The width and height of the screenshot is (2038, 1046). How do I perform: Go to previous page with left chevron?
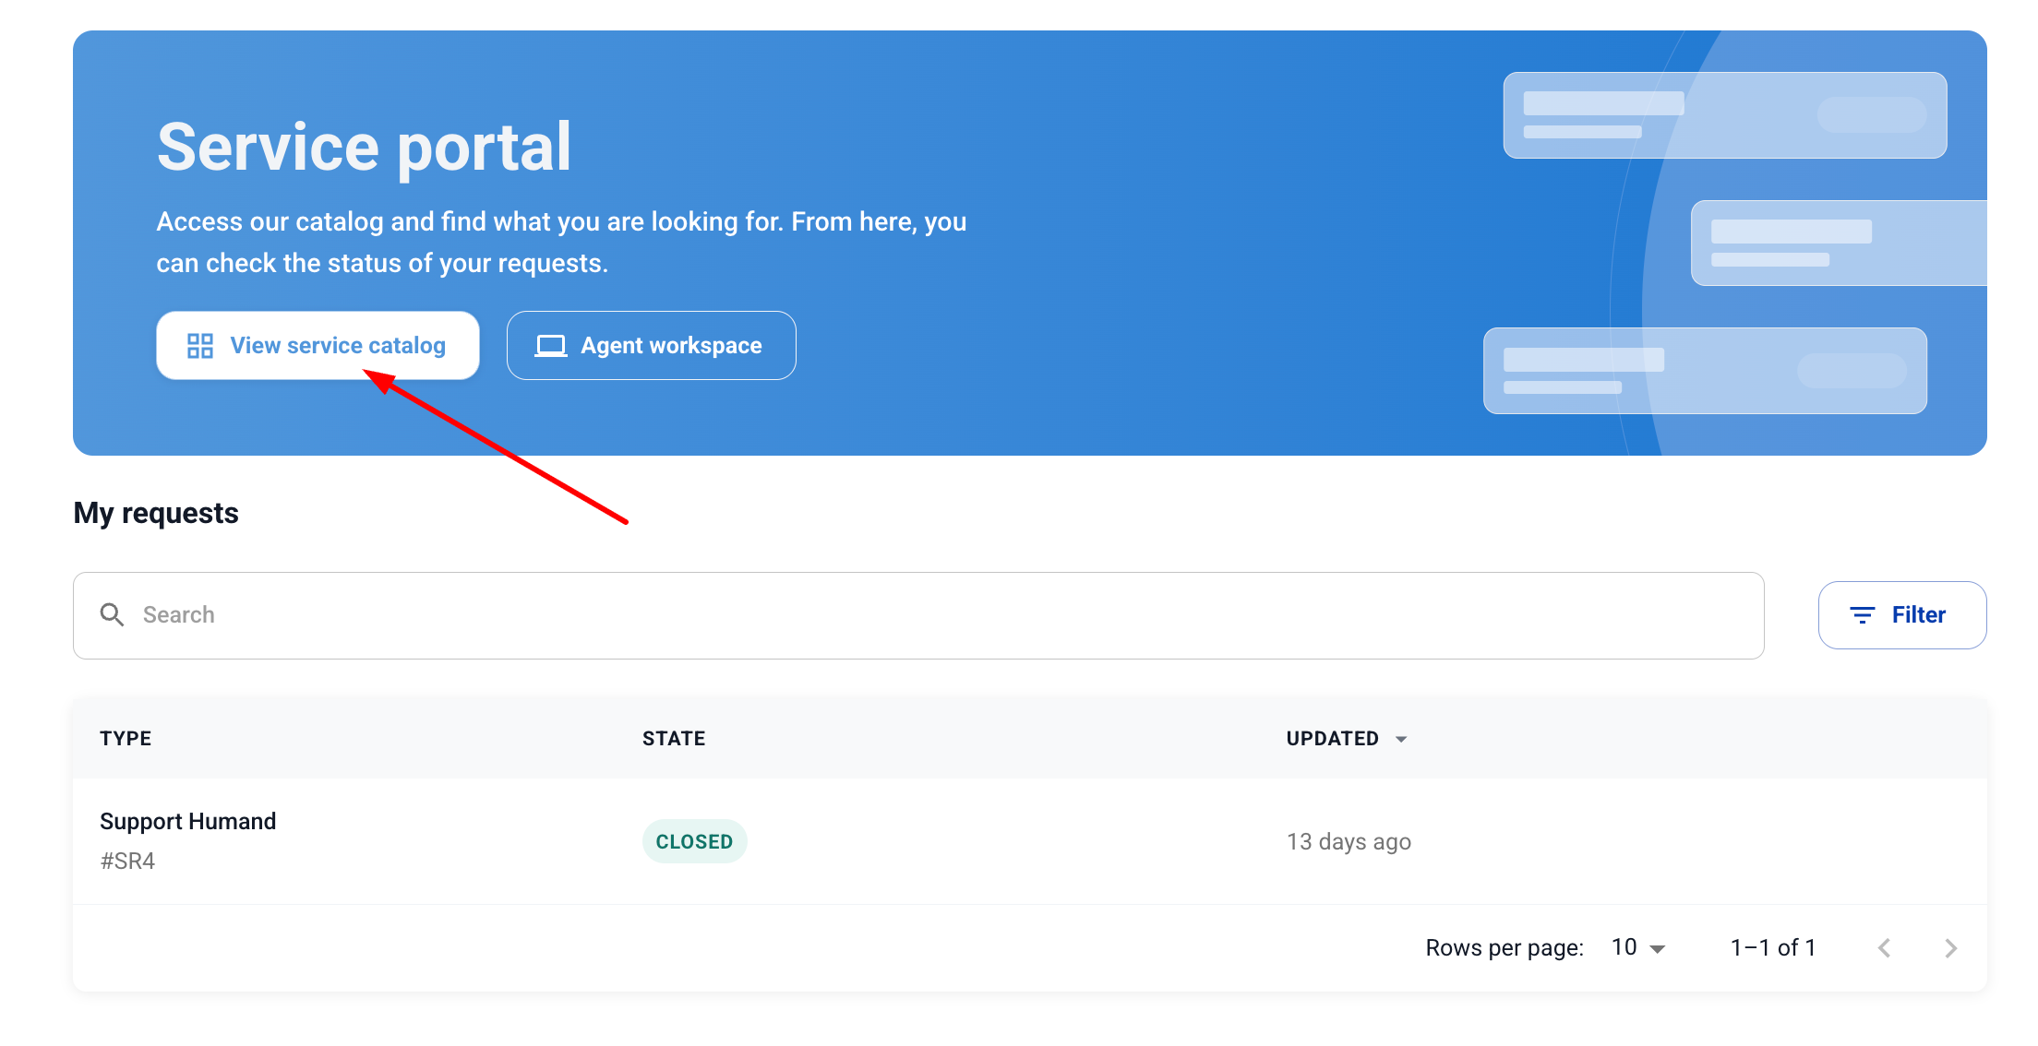(x=1884, y=948)
